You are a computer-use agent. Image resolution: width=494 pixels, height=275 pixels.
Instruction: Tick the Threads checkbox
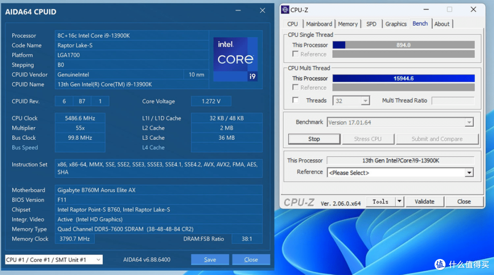pyautogui.click(x=295, y=100)
